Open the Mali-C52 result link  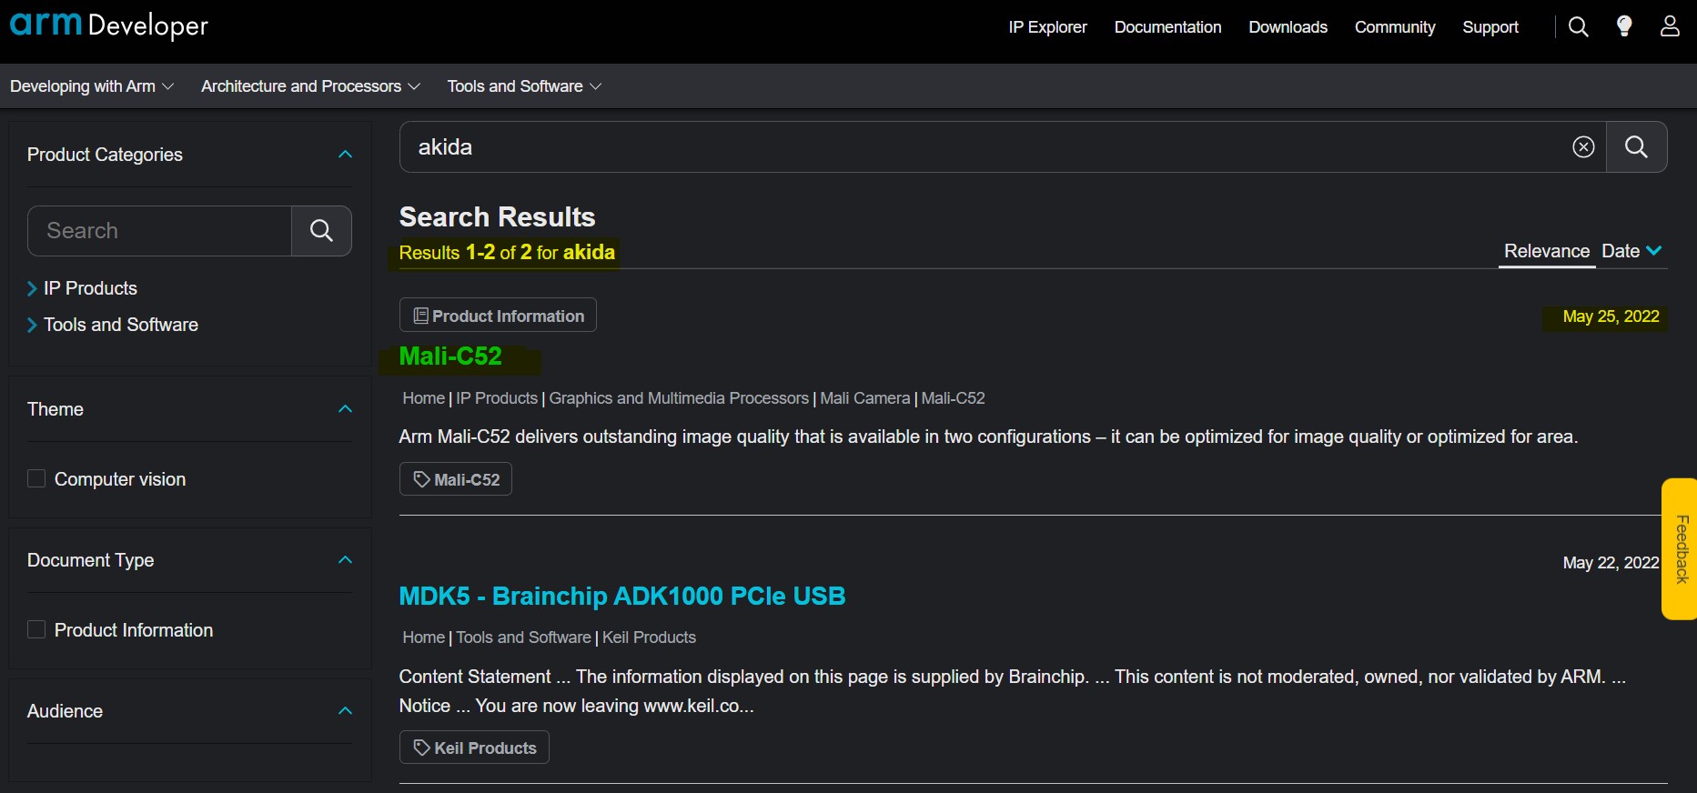[450, 356]
